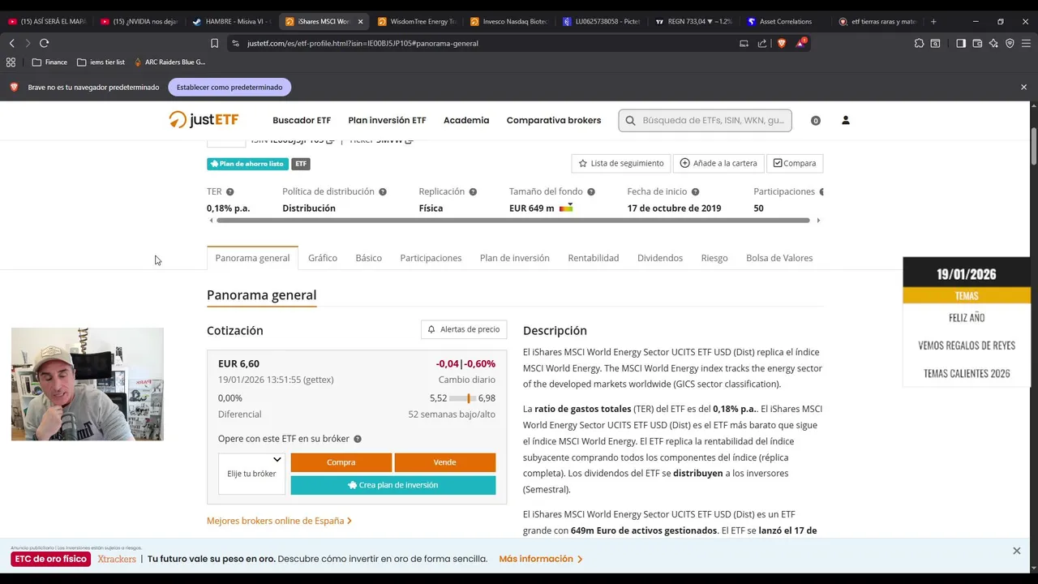
Task: Click the ETF search input field
Action: point(706,120)
